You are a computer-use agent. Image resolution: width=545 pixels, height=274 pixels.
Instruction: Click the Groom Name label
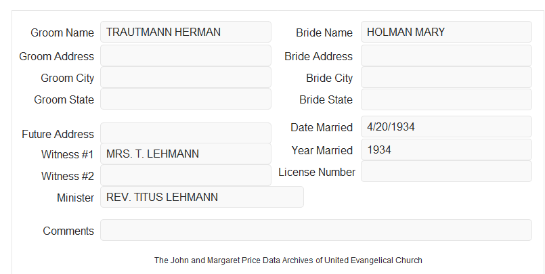(62, 32)
